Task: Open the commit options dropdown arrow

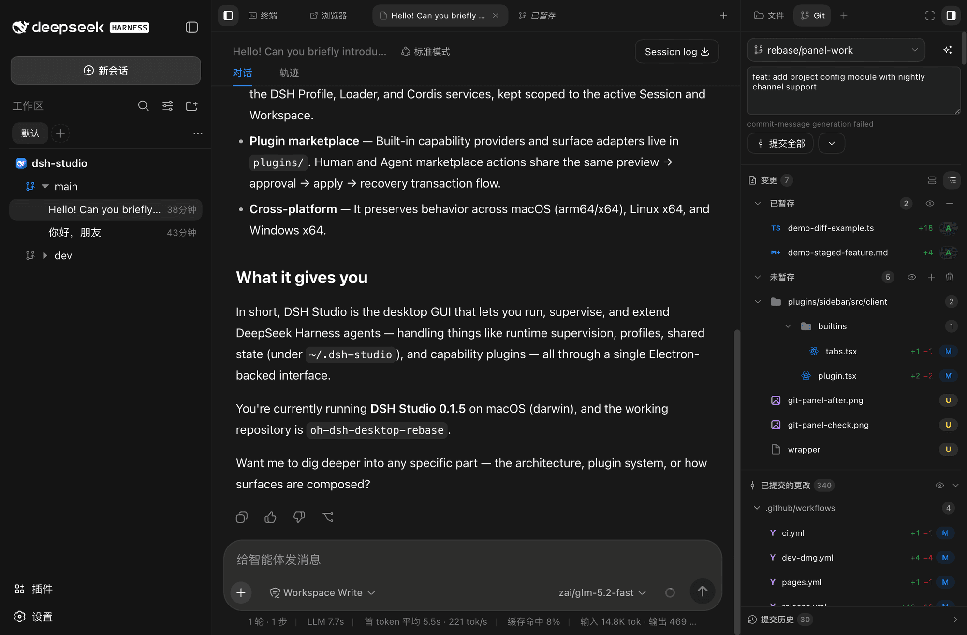Action: pos(832,143)
